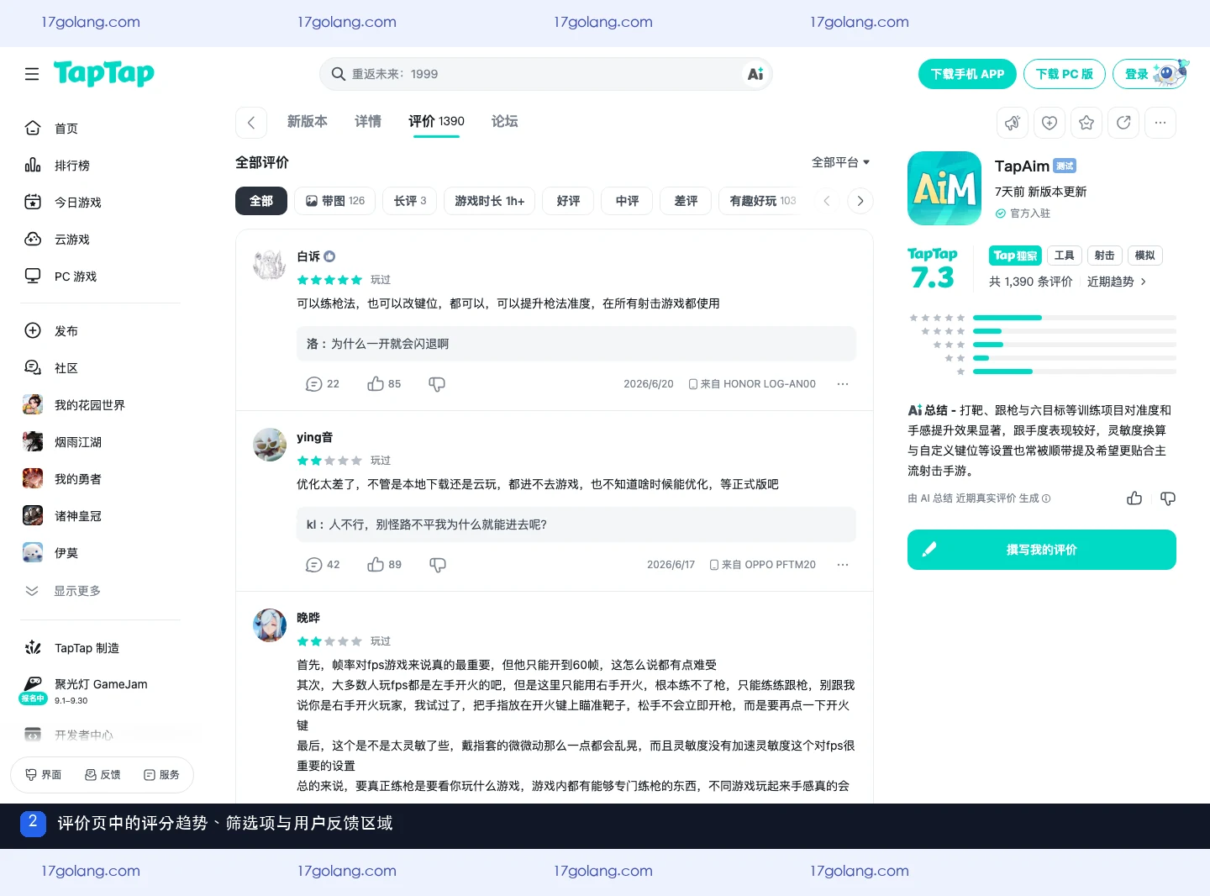Open comments on ying音's review (42)
The image size is (1210, 896).
pyautogui.click(x=323, y=565)
